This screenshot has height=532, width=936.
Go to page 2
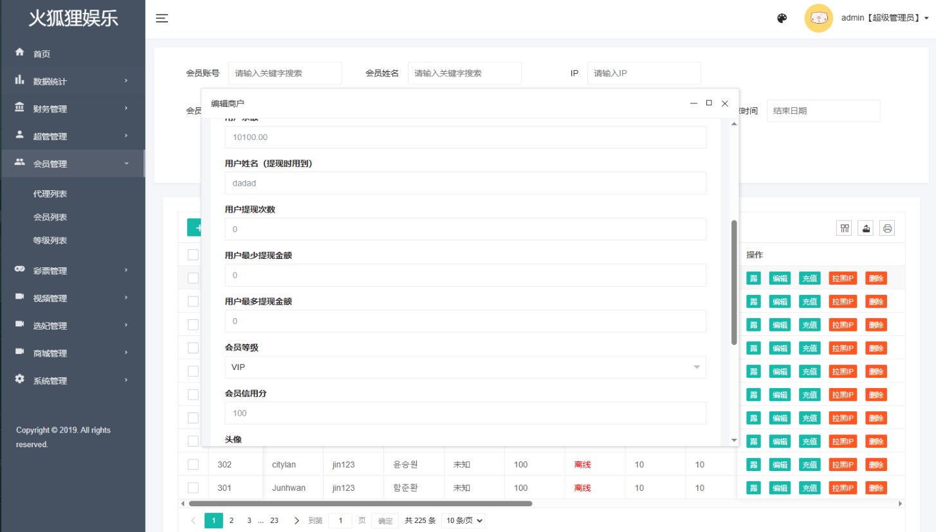(232, 520)
